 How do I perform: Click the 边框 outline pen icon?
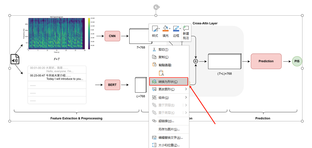tap(176, 28)
